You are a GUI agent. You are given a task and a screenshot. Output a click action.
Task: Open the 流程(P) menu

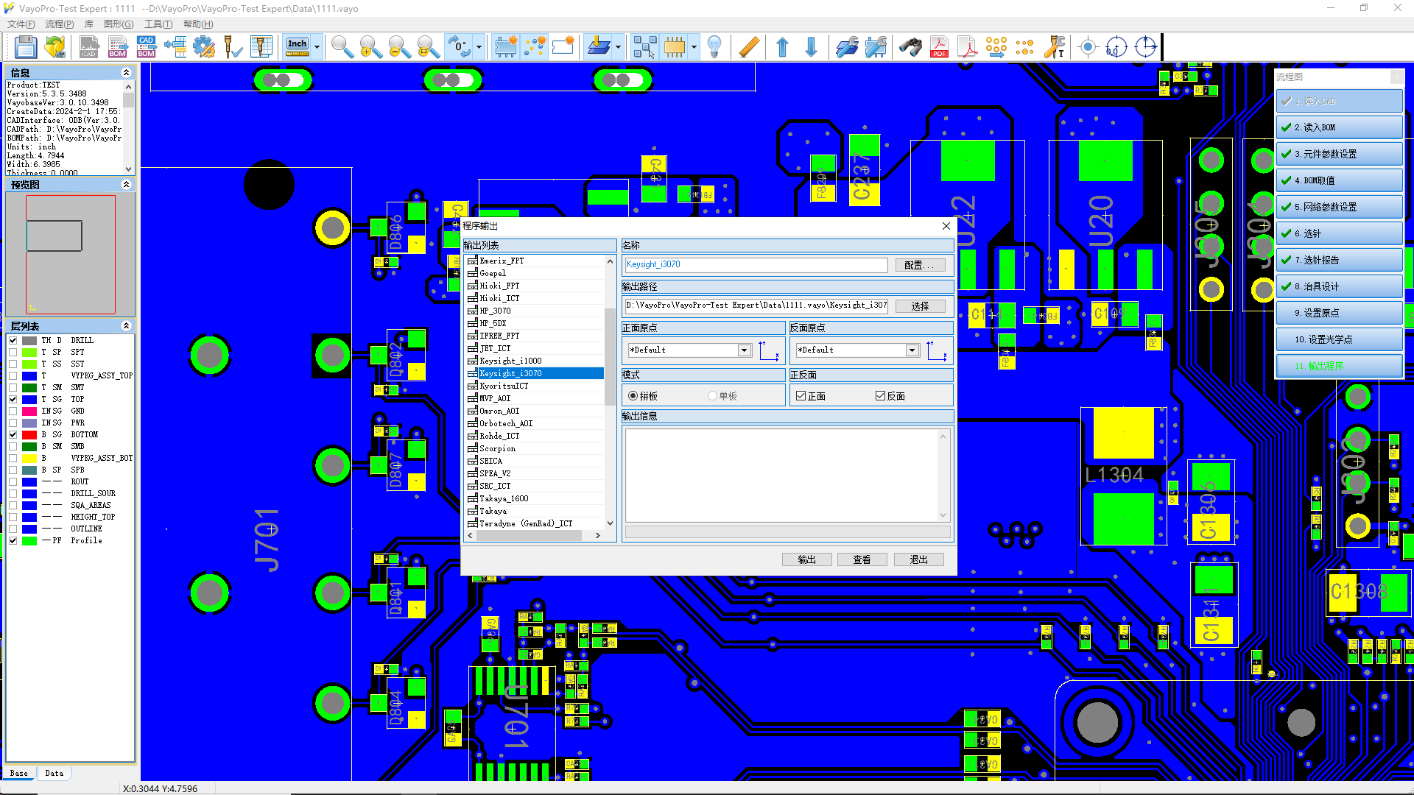point(60,24)
